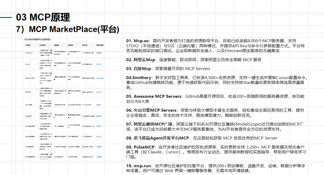Screen dimensions: 324x175
Task: Open the "专业入口" link in Glama row
Action: 99,137
